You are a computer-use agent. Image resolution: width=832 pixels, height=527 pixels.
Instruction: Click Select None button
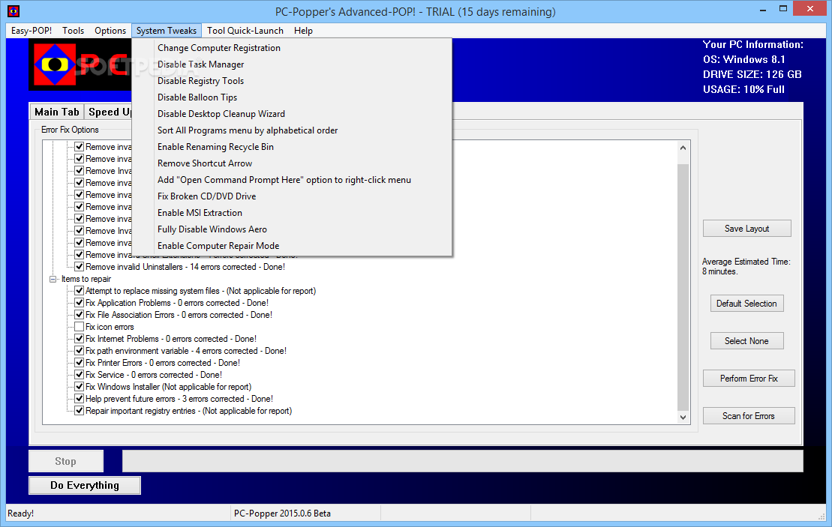(x=746, y=341)
